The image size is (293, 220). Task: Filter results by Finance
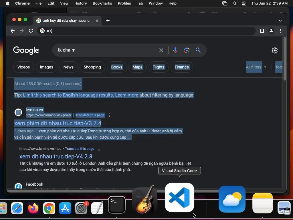pos(182,67)
